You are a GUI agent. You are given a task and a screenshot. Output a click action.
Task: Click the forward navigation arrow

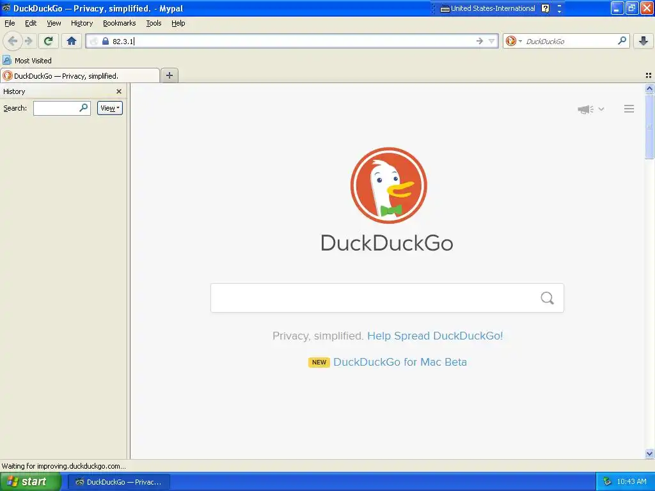tap(28, 41)
